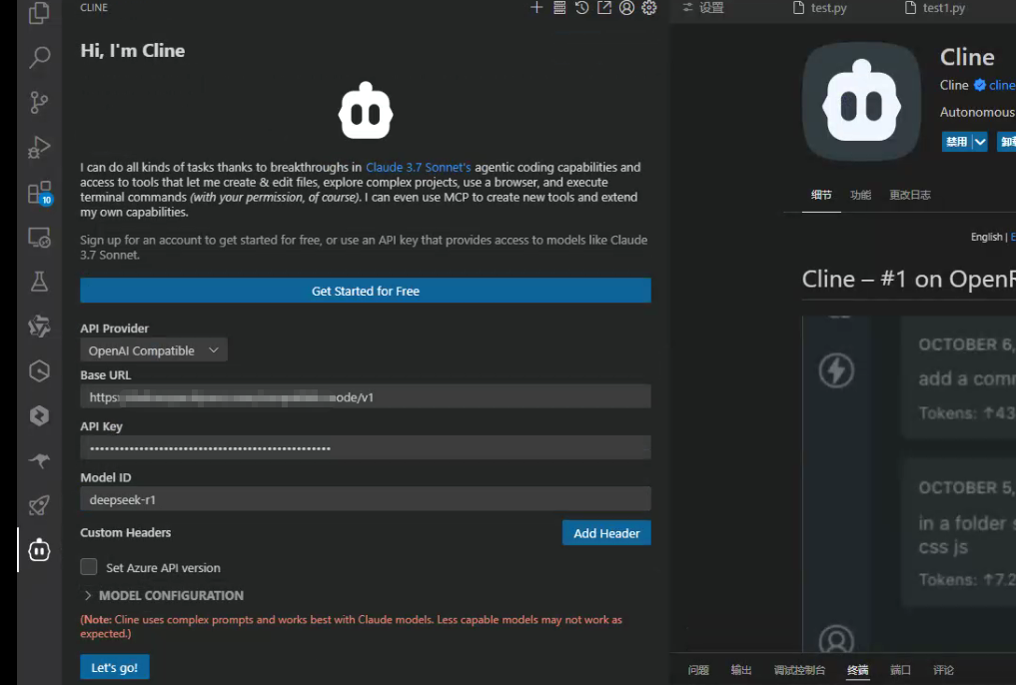Click into the API Key field
This screenshot has width=1016, height=685.
[x=366, y=447]
